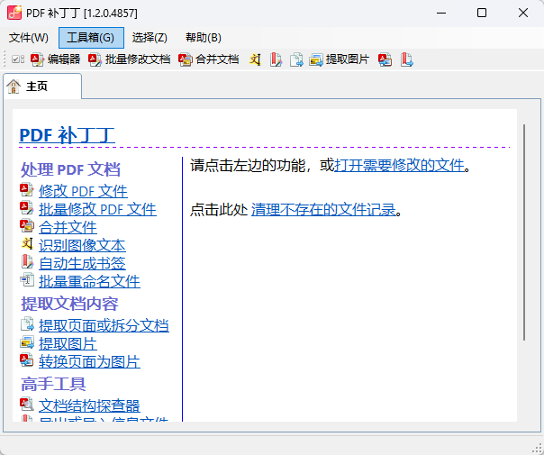Click the last toolbar icon, red bookmark with arrow
The image size is (544, 455).
coord(406,59)
